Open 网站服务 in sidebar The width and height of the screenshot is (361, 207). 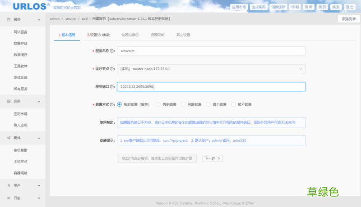coord(20,32)
